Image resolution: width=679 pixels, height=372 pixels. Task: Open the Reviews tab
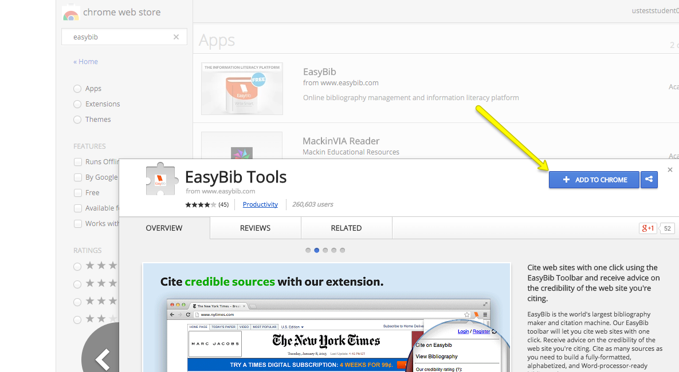[255, 228]
